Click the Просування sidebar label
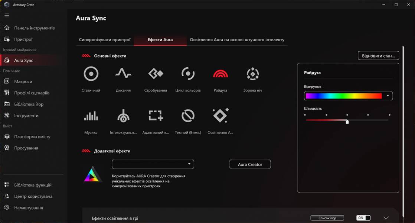 (x=26, y=148)
